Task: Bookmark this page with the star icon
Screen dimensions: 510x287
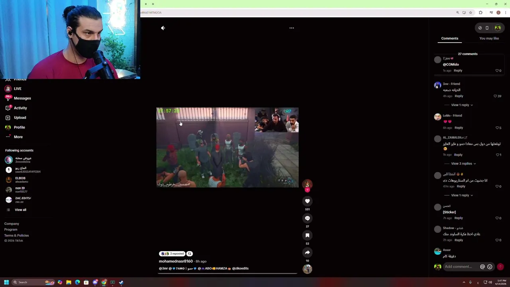Action: (471, 13)
